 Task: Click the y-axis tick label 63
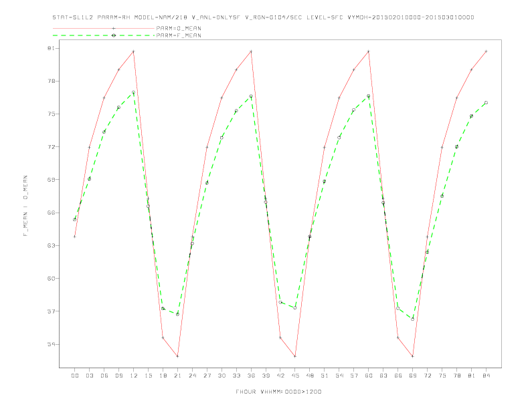tap(51, 245)
